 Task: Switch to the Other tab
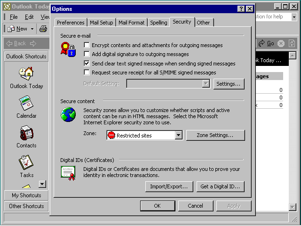(203, 23)
